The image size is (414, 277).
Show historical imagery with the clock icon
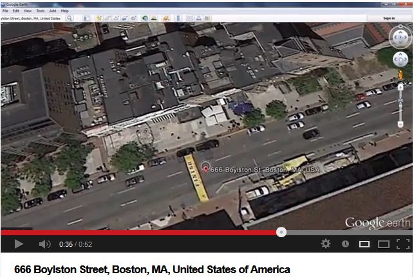(x=145, y=18)
